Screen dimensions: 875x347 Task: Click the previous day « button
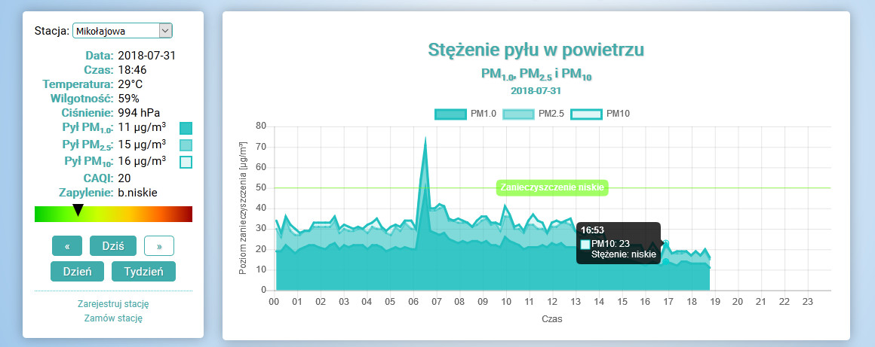[67, 246]
